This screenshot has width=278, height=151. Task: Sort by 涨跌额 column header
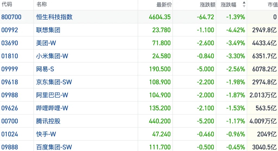(208, 5)
